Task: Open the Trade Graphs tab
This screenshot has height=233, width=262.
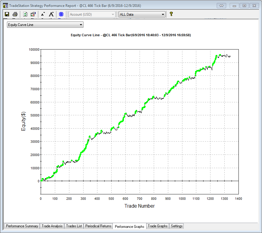Action: (157, 226)
